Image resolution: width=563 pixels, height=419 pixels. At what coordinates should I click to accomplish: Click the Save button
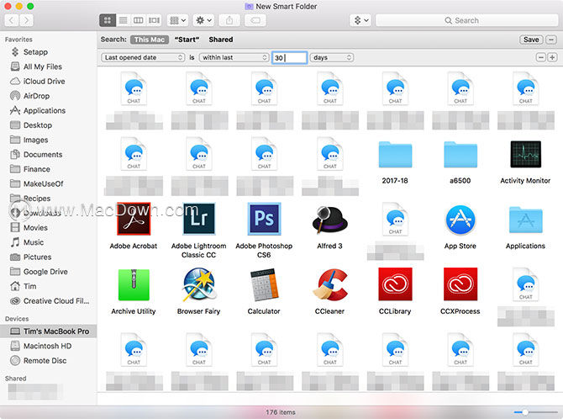click(531, 40)
